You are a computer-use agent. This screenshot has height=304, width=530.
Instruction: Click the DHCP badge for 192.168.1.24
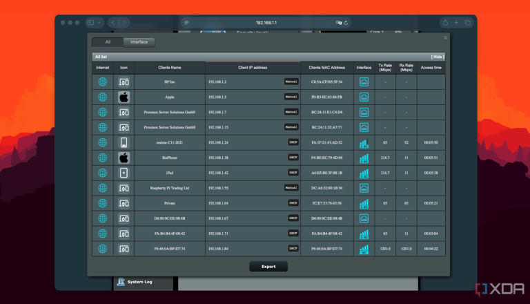pos(293,142)
